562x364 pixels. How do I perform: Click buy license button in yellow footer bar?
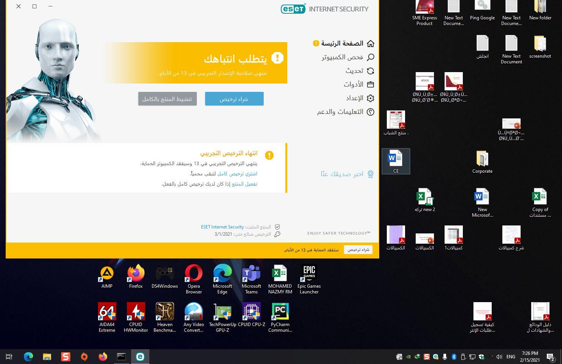358,250
